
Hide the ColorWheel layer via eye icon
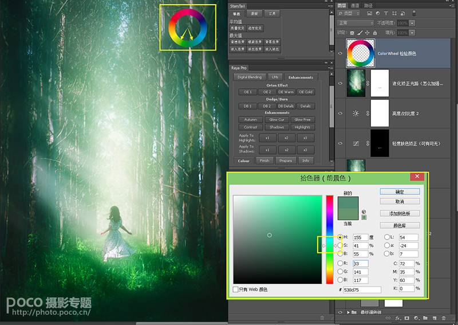tap(340, 53)
